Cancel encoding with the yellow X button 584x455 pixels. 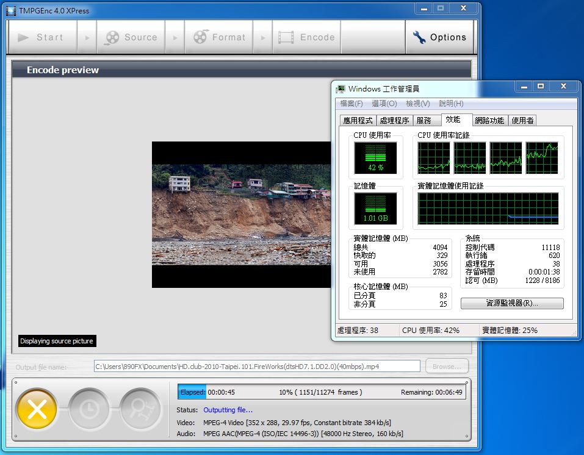point(37,410)
